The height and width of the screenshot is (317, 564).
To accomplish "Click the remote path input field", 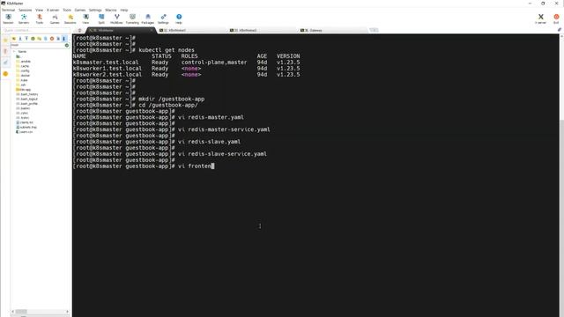I will pyautogui.click(x=37, y=45).
